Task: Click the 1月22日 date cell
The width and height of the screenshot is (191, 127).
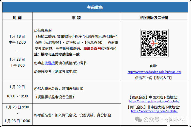Action: [17, 87]
